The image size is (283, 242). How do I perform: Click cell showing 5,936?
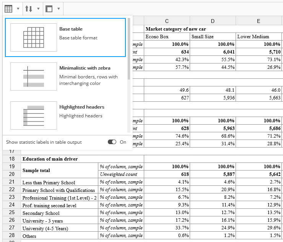coord(213,98)
